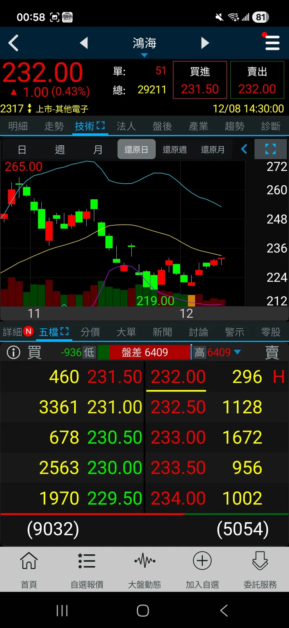This screenshot has width=289, height=628.
Task: Expand 五檔 with its fullscreen icon
Action: pyautogui.click(x=65, y=331)
